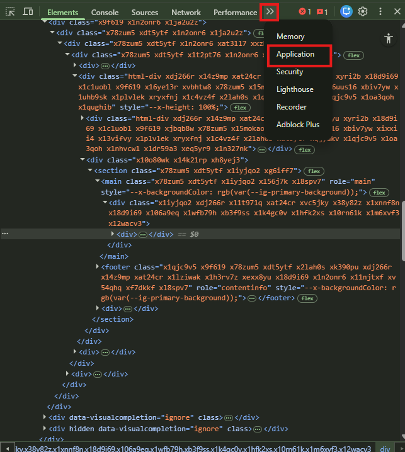Image resolution: width=405 pixels, height=452 pixels.
Task: Expand the hidden data-visualcompletion div
Action: (x=45, y=428)
